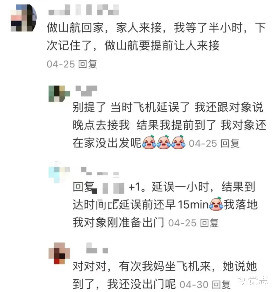273x292 pixels.
Task: Tap the 视觉志 watermark logo
Action: (253, 281)
